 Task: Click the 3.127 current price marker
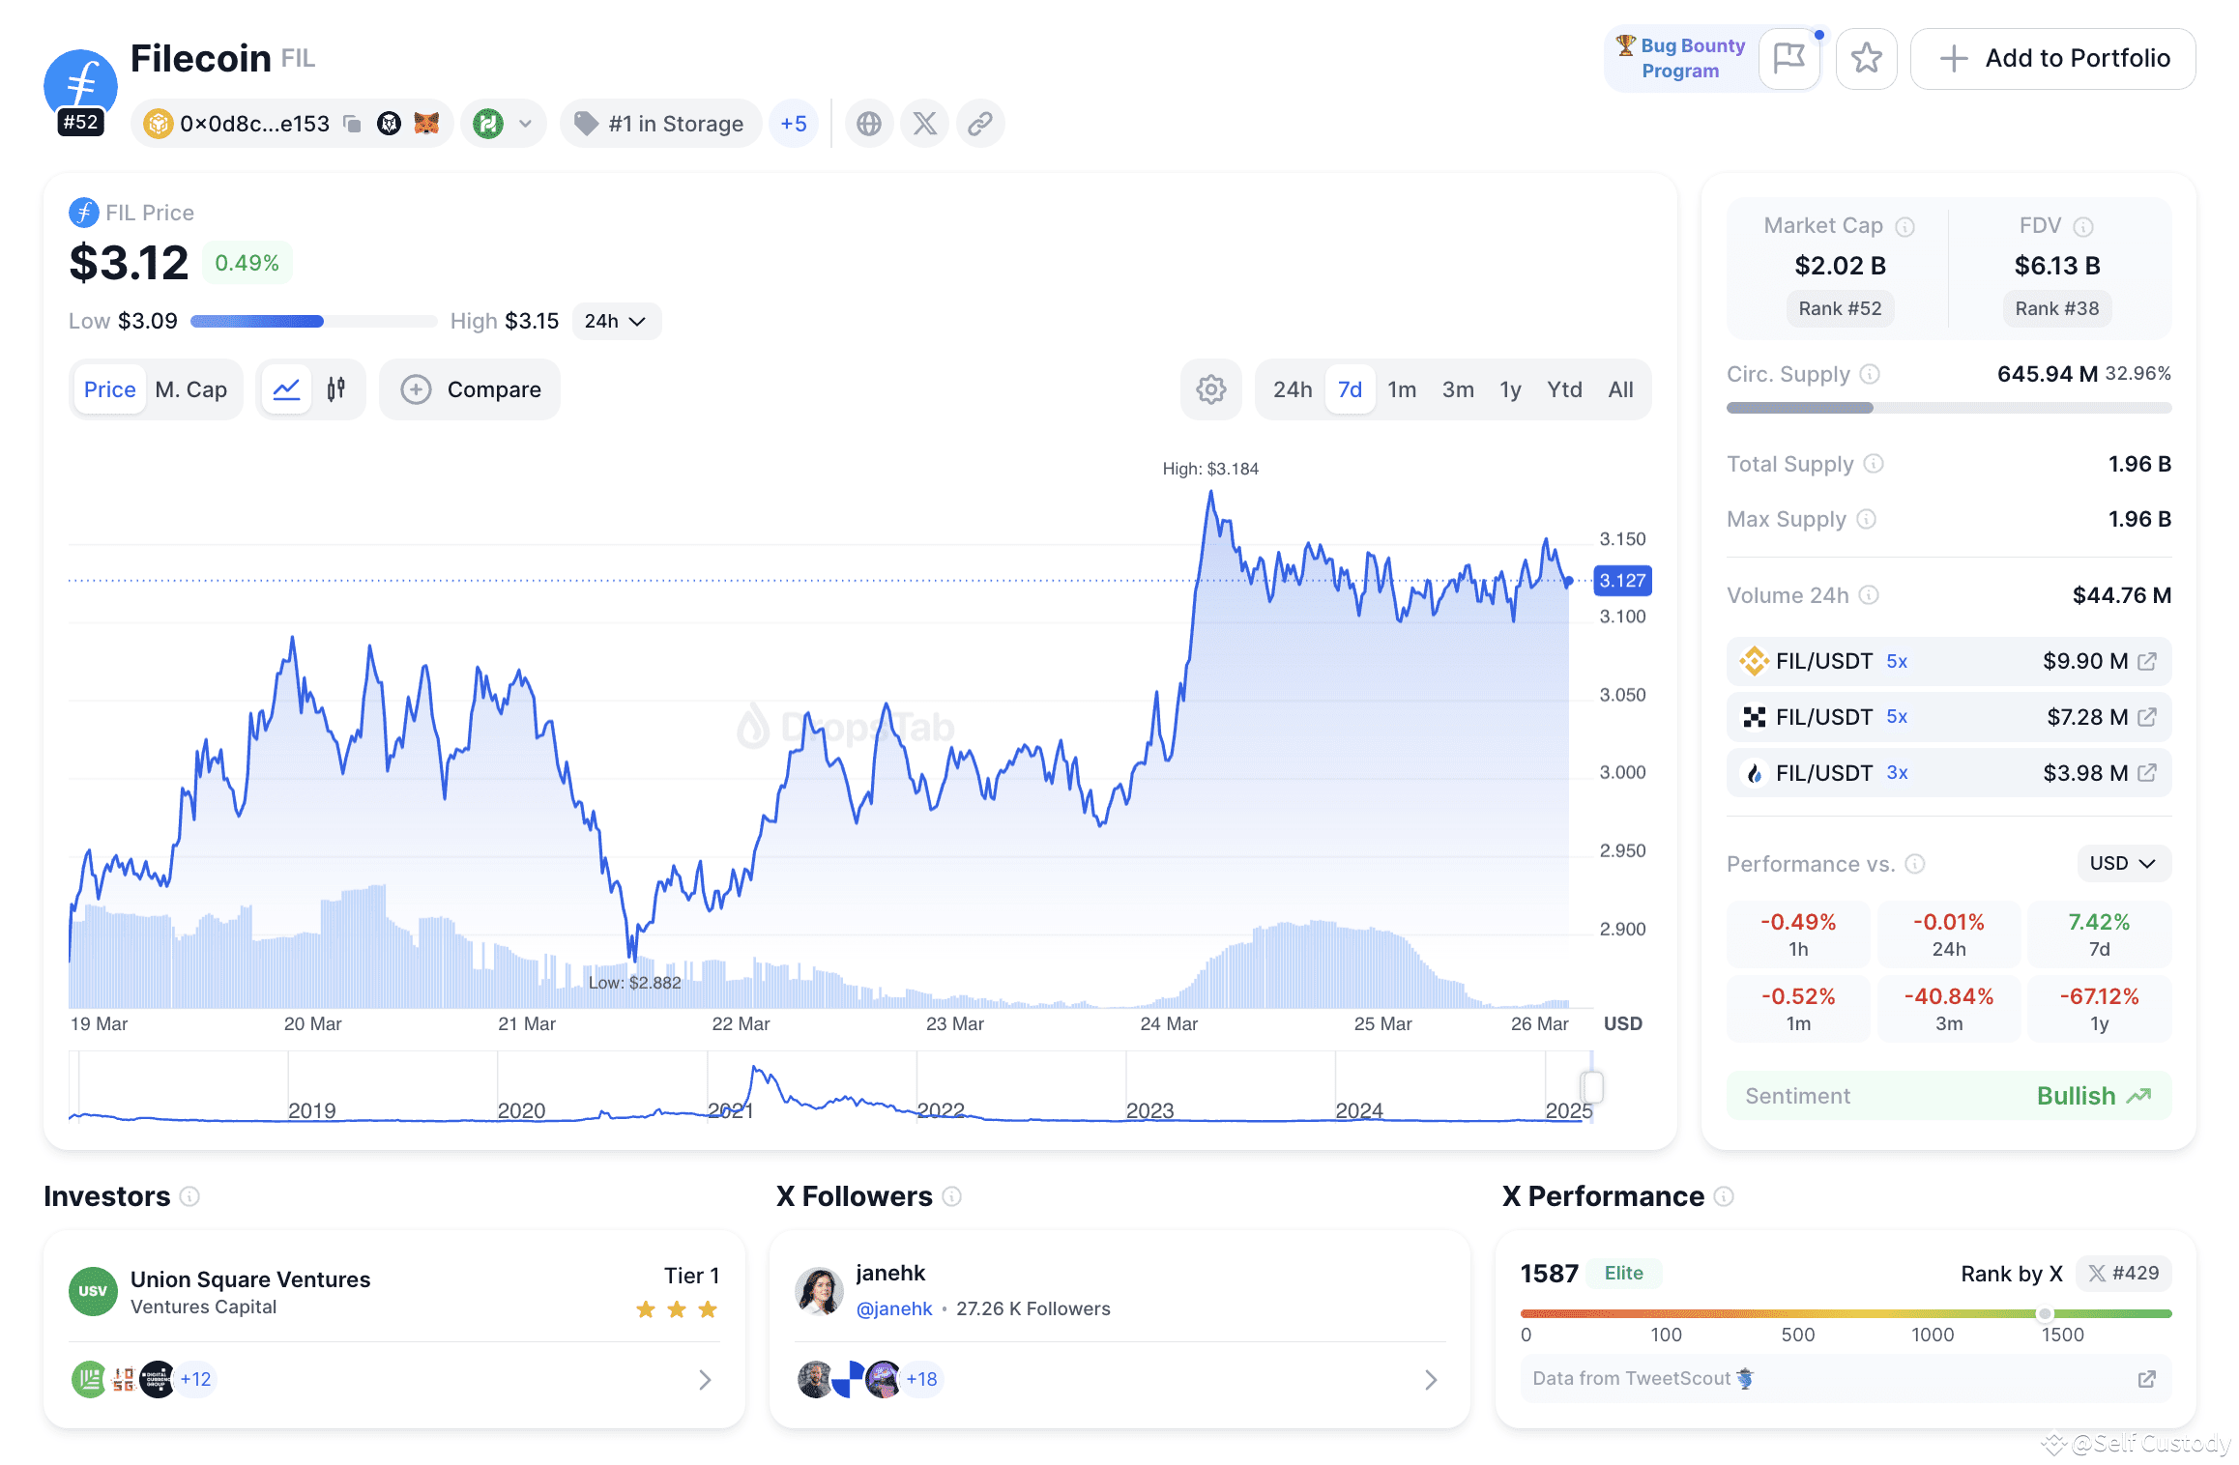1622,581
